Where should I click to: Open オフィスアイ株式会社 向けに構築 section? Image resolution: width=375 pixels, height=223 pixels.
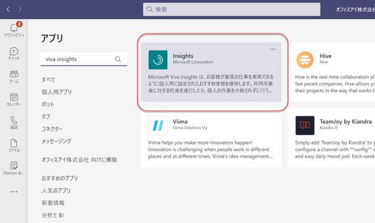[x=79, y=160]
